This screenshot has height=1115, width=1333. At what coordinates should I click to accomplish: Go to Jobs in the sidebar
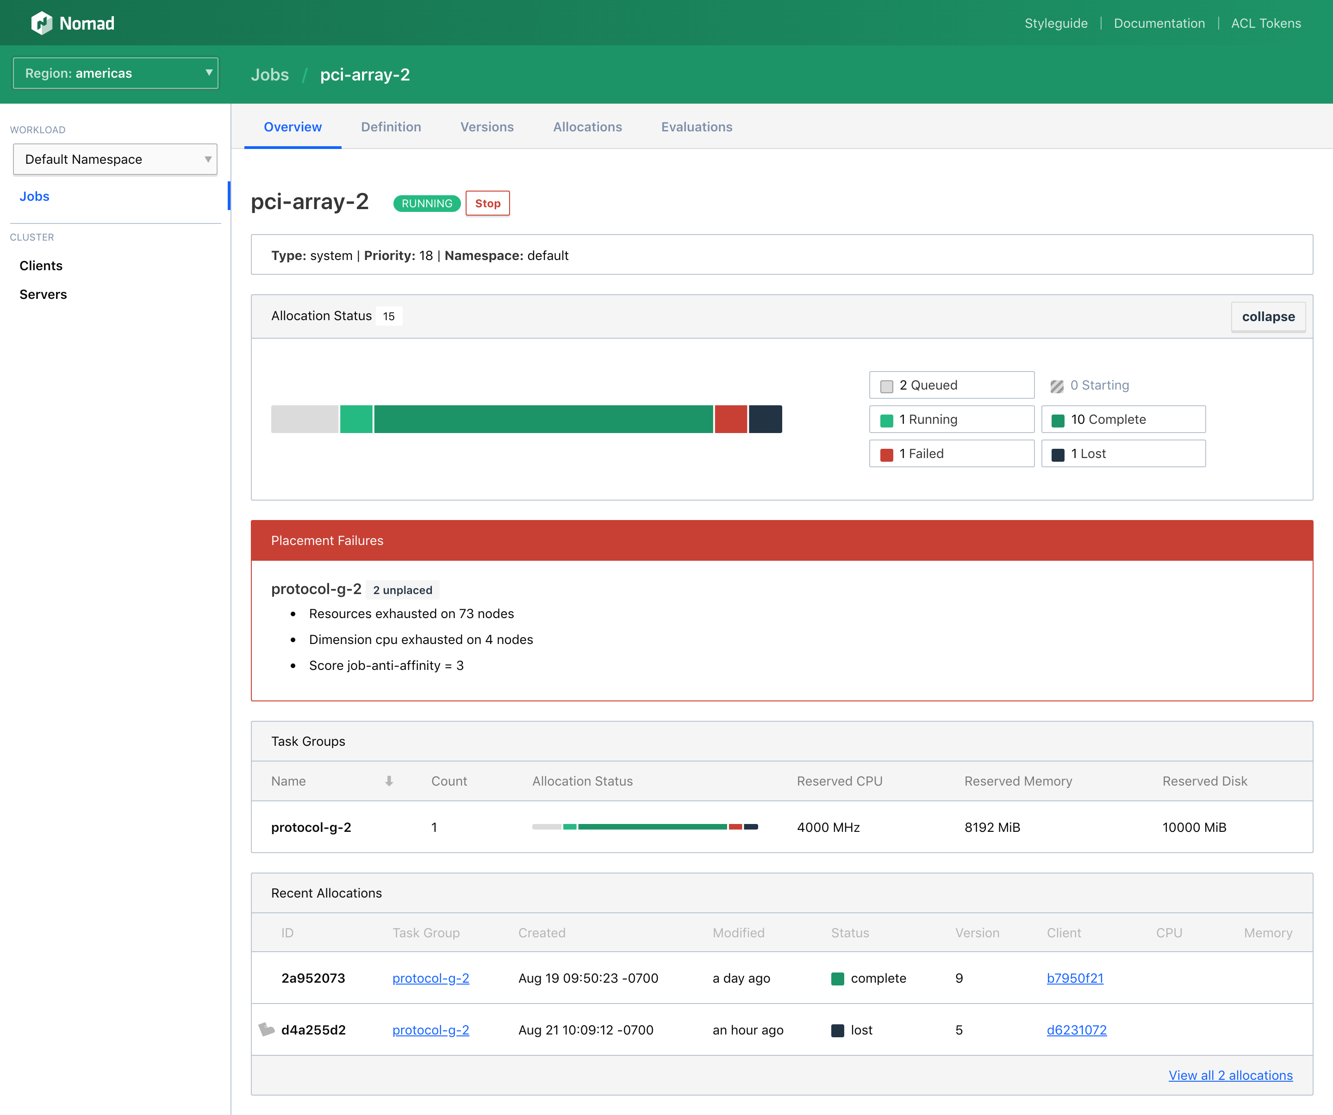(34, 196)
